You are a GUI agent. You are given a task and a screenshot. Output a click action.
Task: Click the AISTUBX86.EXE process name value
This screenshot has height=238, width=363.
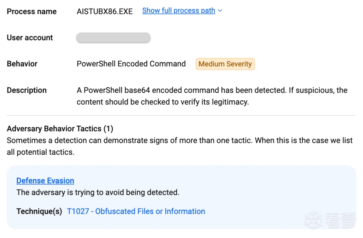click(x=105, y=11)
